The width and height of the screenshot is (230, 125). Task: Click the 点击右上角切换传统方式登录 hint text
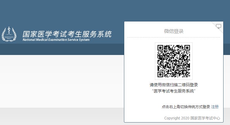tap(186, 107)
